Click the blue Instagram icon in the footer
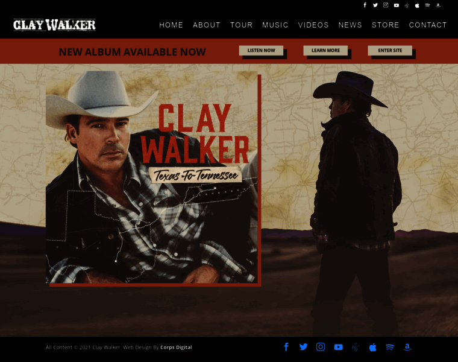The image size is (458, 362). click(x=321, y=347)
